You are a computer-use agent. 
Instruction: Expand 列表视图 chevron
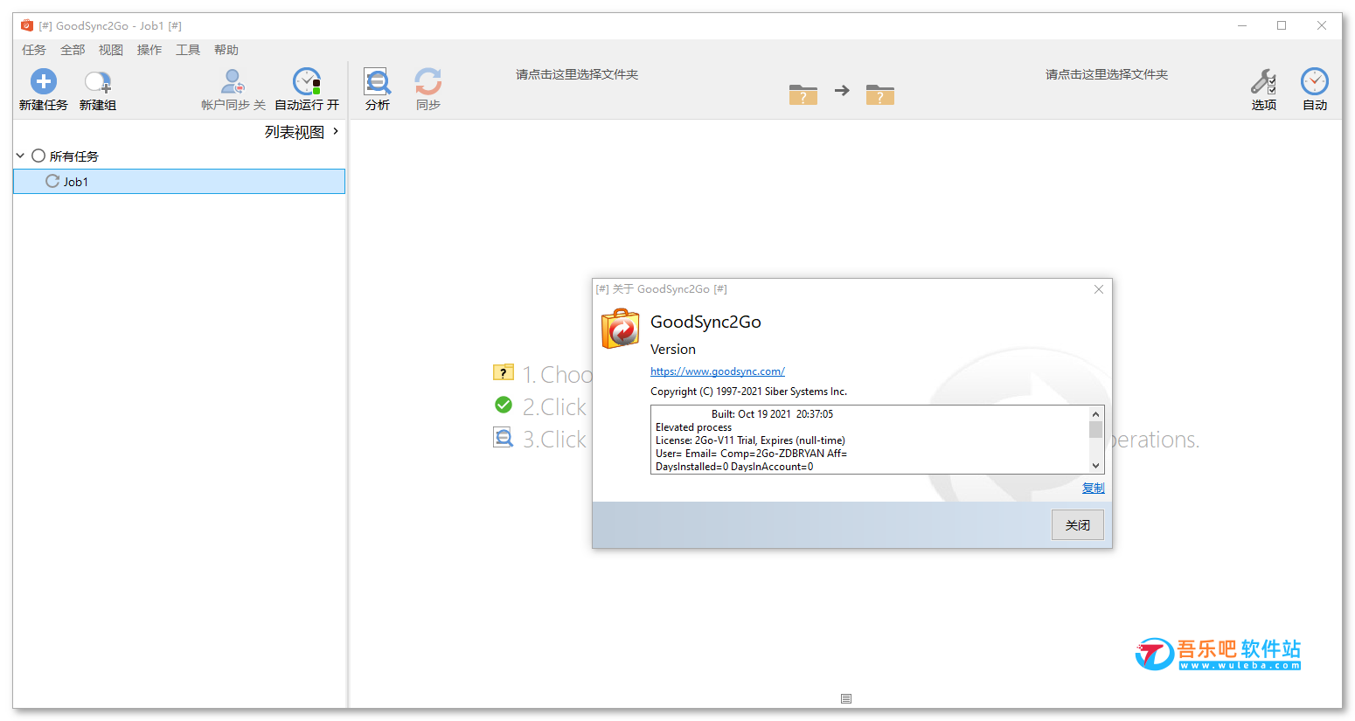(336, 131)
